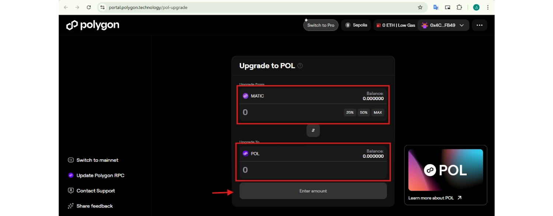Image resolution: width=553 pixels, height=216 pixels.
Task: Click Share feedback in sidebar
Action: (90, 206)
